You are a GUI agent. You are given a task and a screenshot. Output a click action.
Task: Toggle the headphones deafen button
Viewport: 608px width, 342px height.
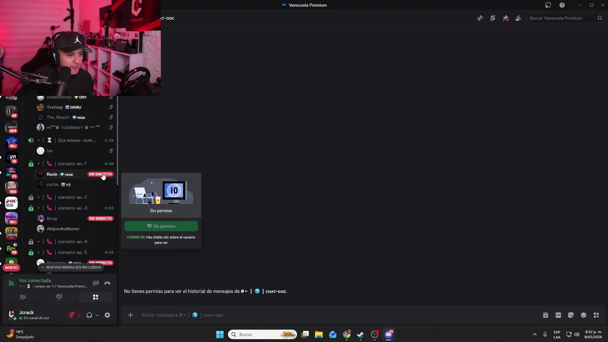point(89,315)
